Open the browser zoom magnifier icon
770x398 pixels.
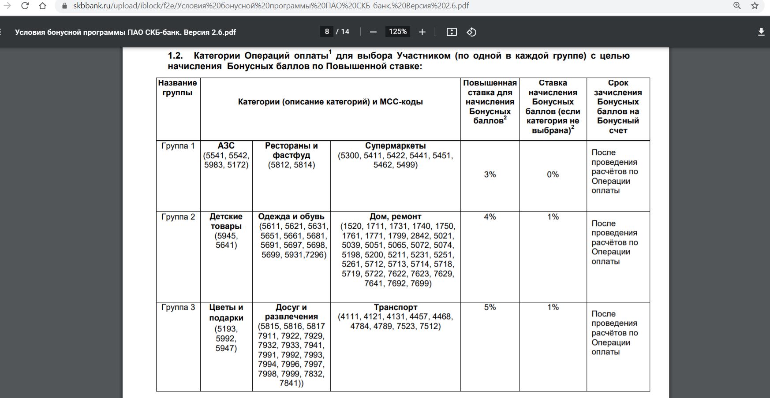point(737,6)
